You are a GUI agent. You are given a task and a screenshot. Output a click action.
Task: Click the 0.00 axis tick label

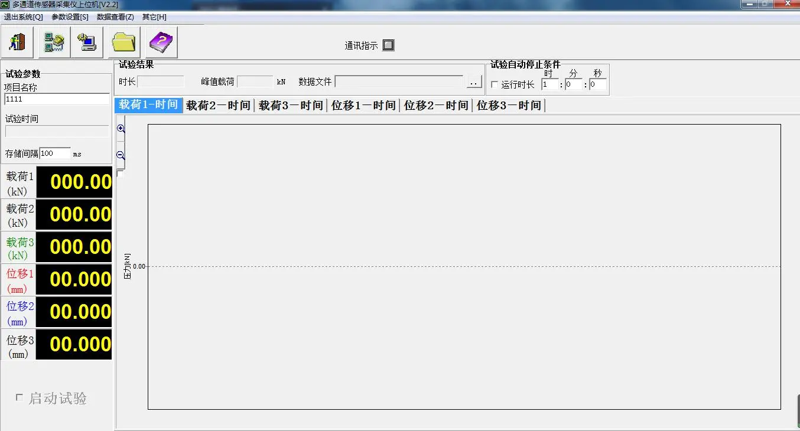click(x=139, y=266)
